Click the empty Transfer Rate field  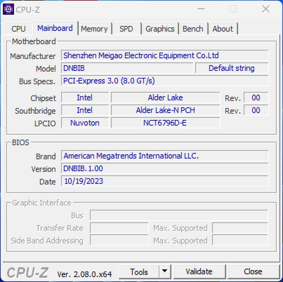pyautogui.click(x=119, y=228)
